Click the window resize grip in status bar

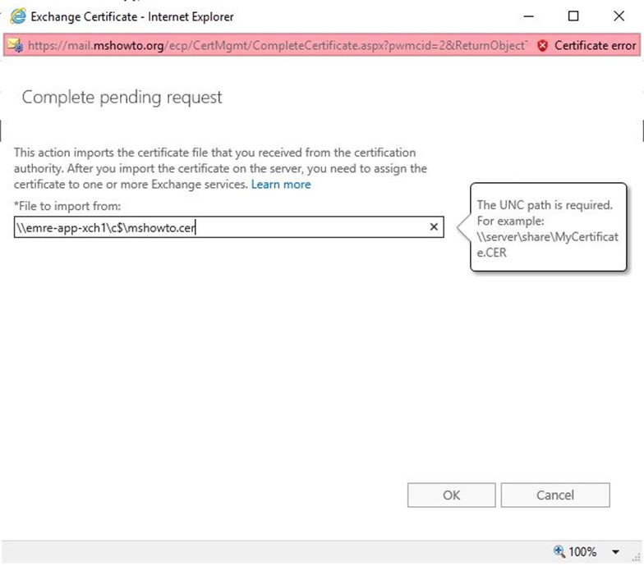pyautogui.click(x=637, y=558)
